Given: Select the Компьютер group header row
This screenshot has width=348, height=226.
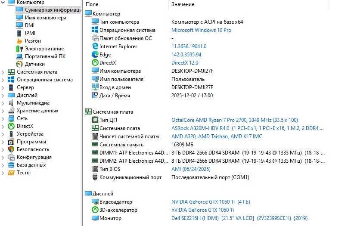Looking at the screenshot, I should click(x=206, y=14).
